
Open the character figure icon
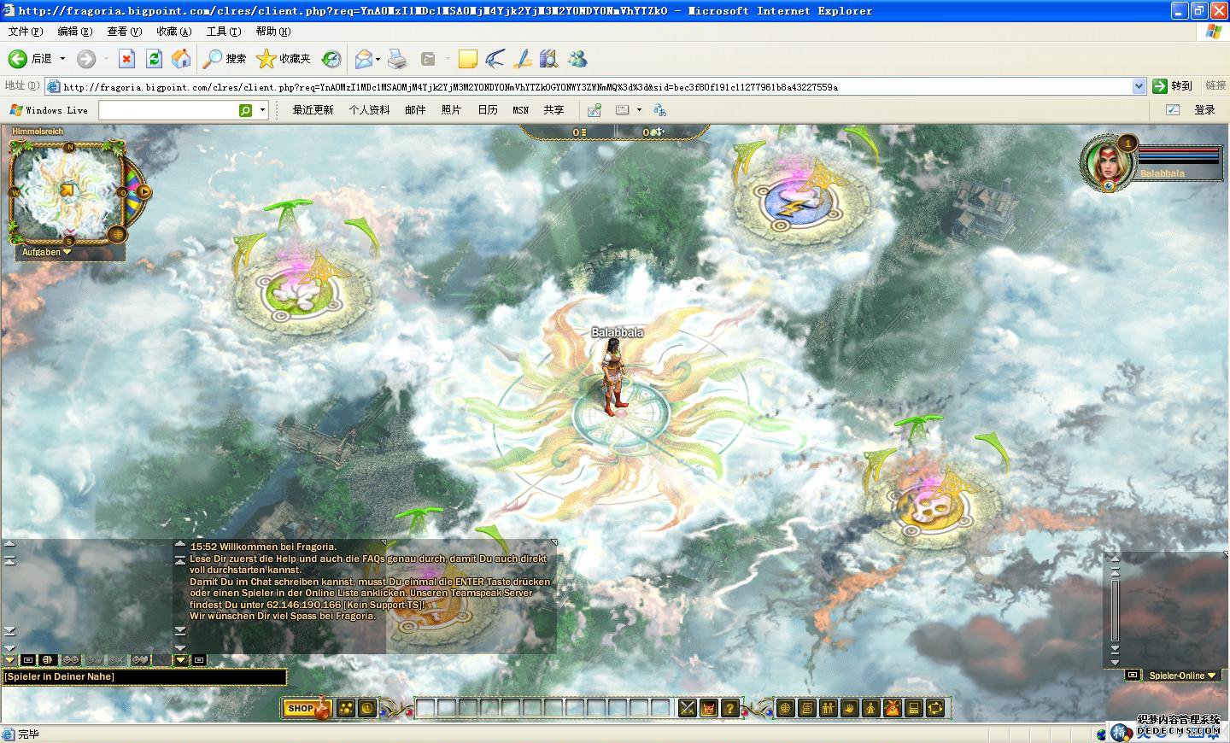pyautogui.click(x=871, y=708)
